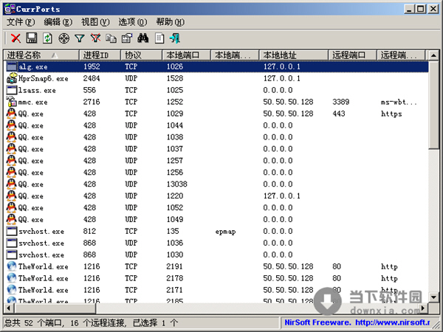This screenshot has height=332, width=443.
Task: Click QQ penguin icon for port 13038
Action: [x=12, y=184]
